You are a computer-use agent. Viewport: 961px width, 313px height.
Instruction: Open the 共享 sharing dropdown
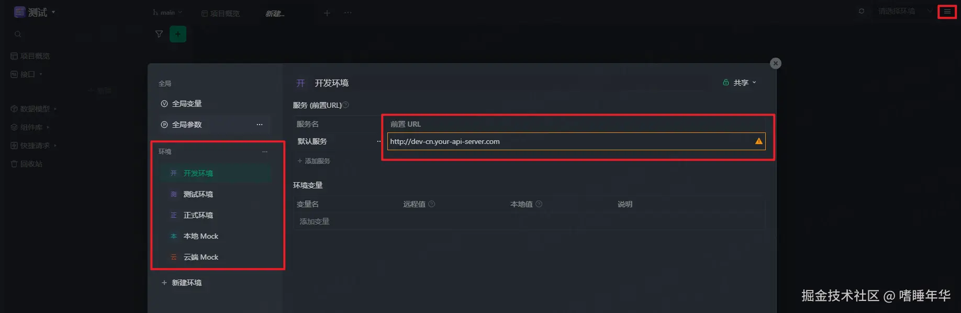click(740, 83)
